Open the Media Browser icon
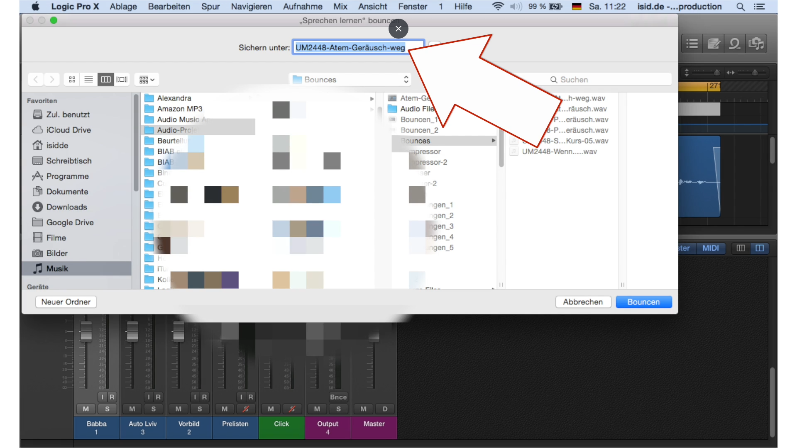The height and width of the screenshot is (448, 797). point(756,44)
